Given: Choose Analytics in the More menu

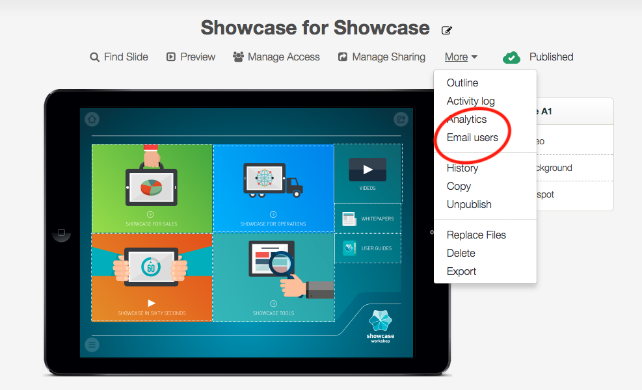Looking at the screenshot, I should pyautogui.click(x=467, y=120).
